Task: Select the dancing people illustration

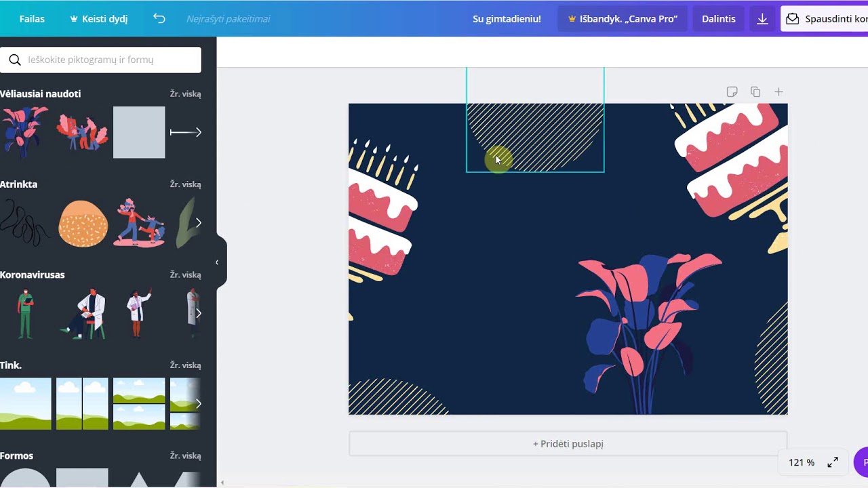Action: tap(139, 223)
